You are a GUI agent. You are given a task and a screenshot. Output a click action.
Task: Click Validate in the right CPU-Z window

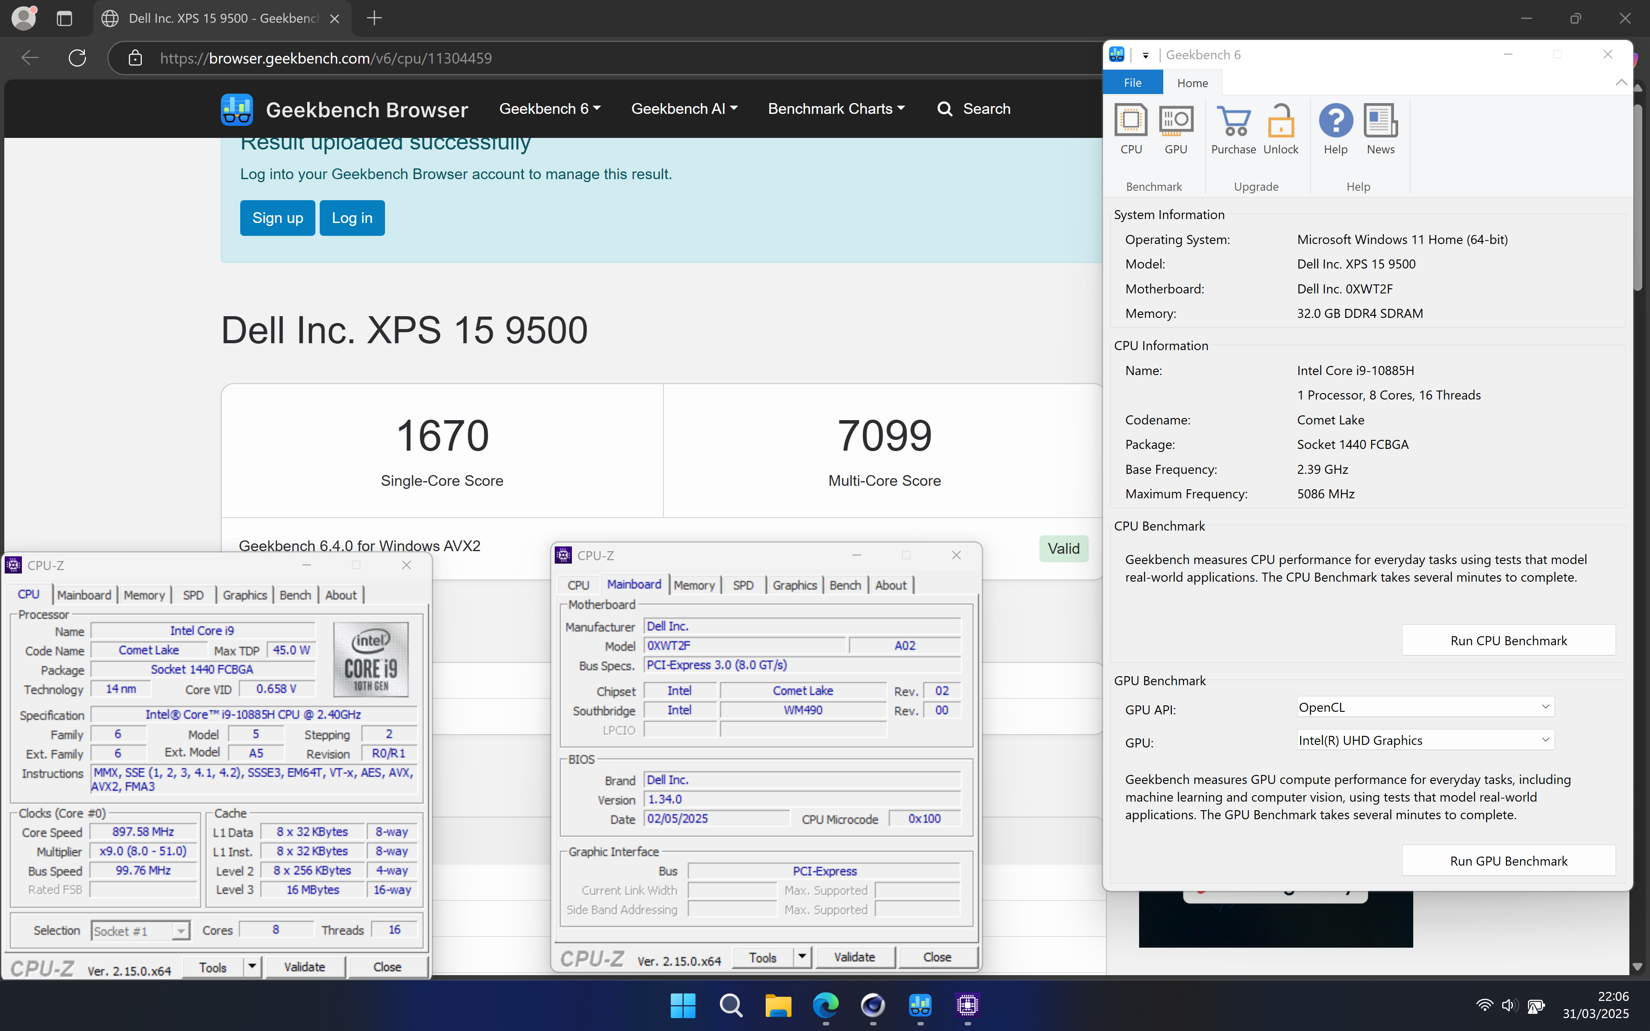pos(854,957)
